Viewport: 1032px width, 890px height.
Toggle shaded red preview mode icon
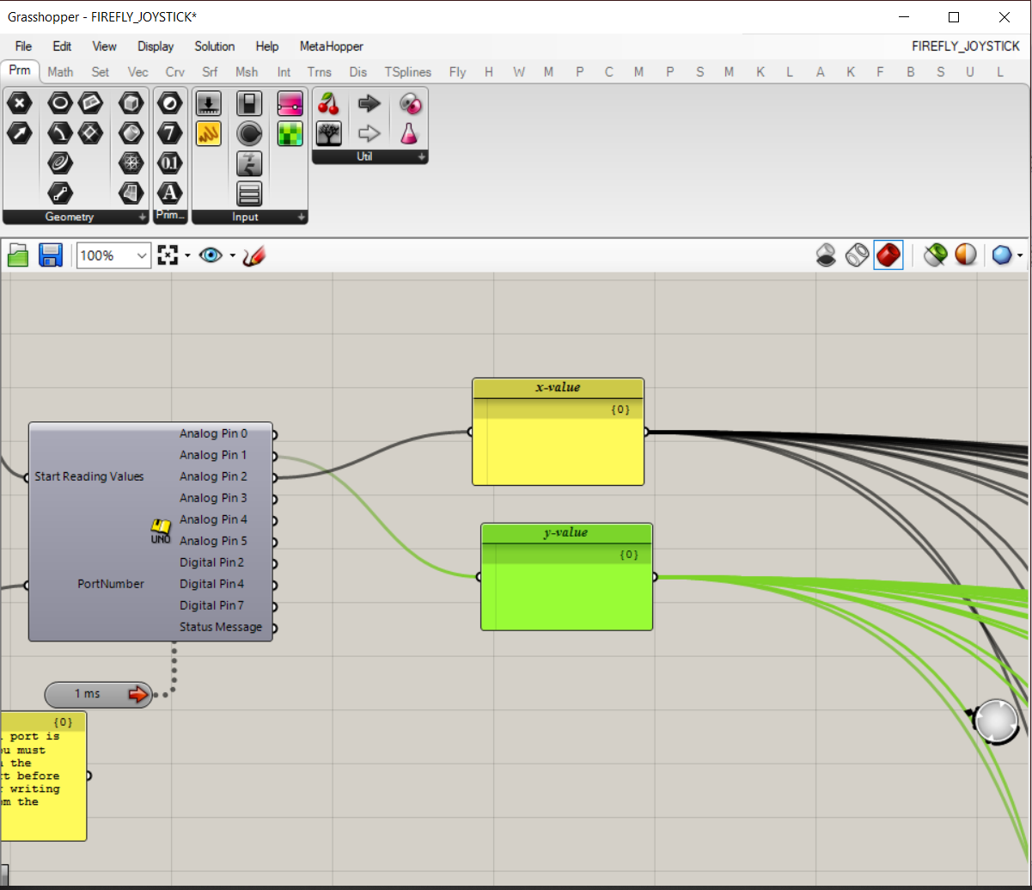[x=888, y=255]
